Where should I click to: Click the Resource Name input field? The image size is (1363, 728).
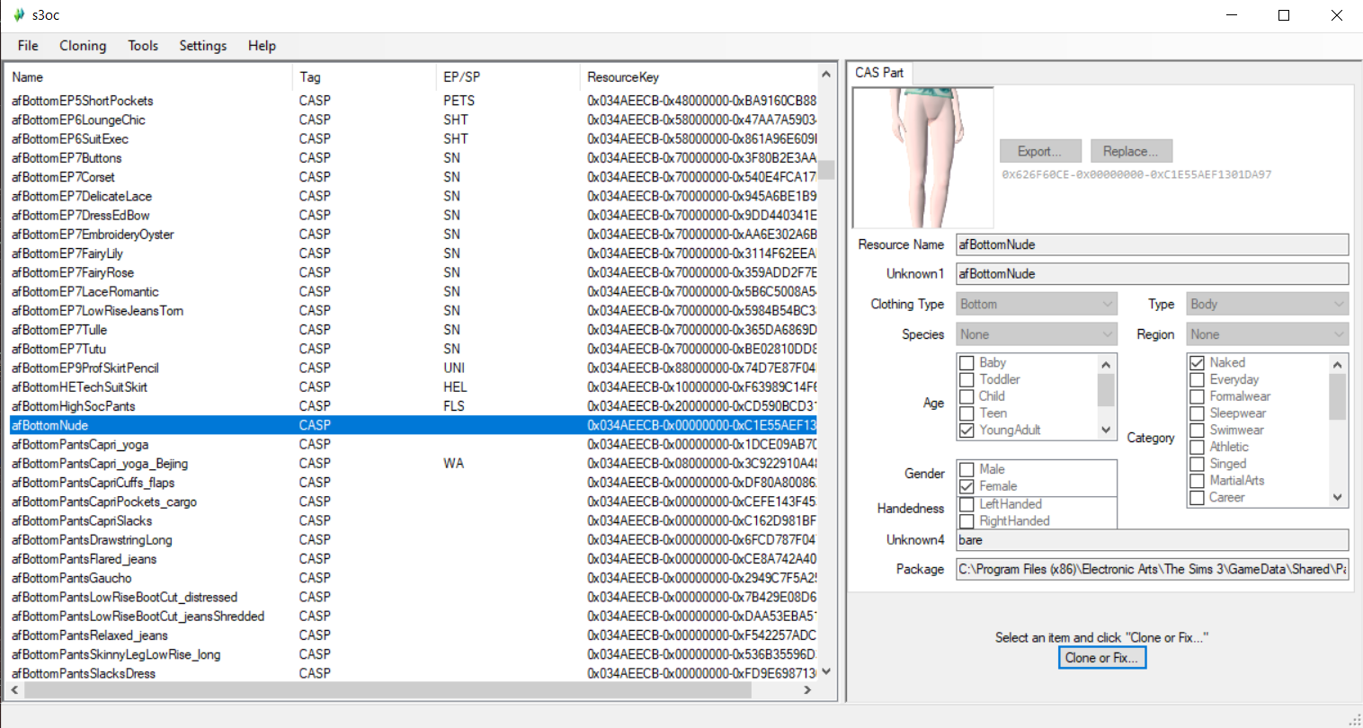click(1152, 244)
